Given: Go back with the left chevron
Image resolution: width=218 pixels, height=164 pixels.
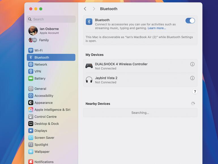Looking at the screenshot, I should (85, 9).
